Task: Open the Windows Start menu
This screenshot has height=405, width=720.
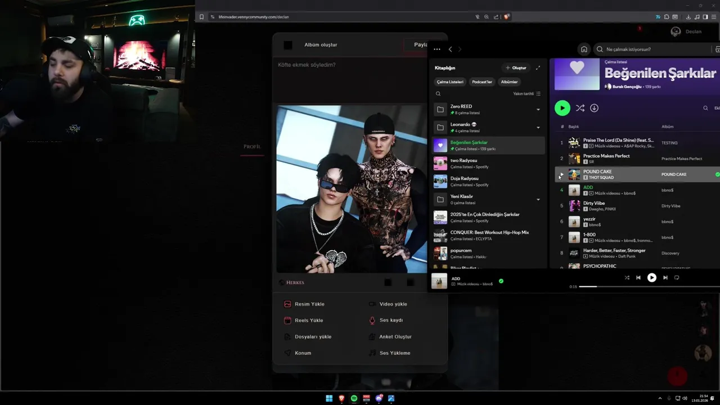Action: [329, 398]
